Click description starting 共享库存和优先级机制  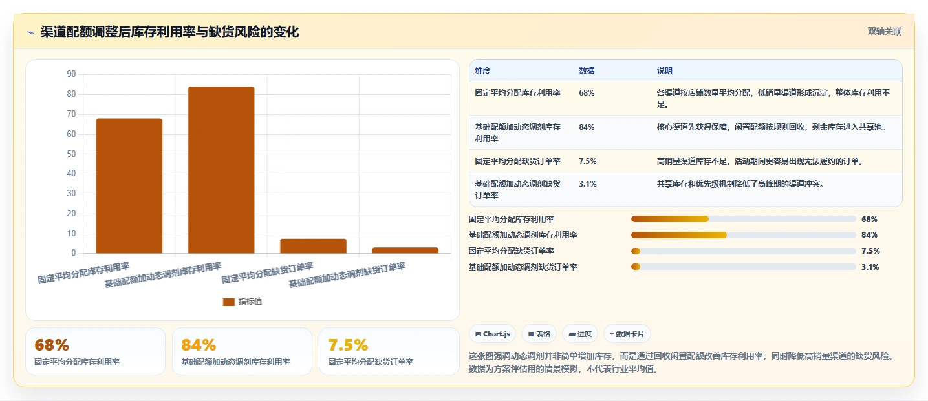tap(740, 184)
